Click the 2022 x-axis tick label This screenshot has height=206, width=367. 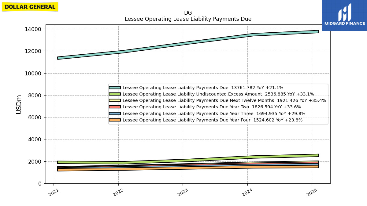tap(118, 192)
